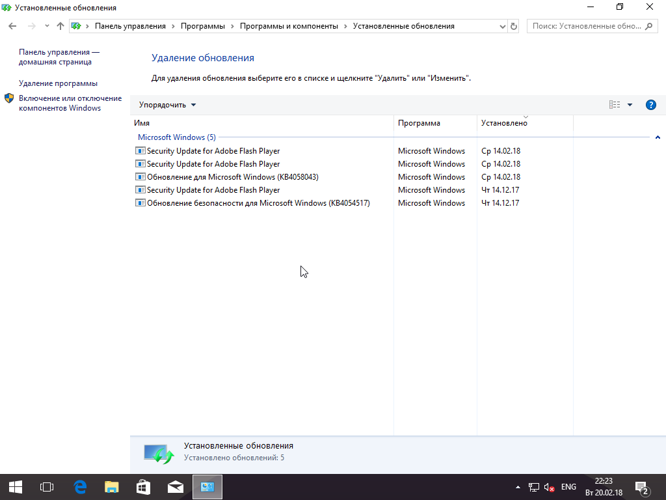
Task: Open the Microsoft Store taskbar icon
Action: (x=143, y=487)
